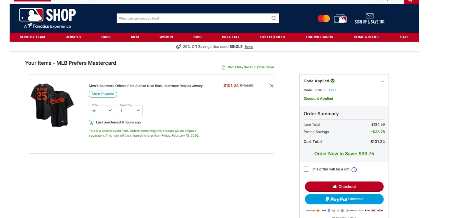Open the Collectibles menu

[272, 37]
